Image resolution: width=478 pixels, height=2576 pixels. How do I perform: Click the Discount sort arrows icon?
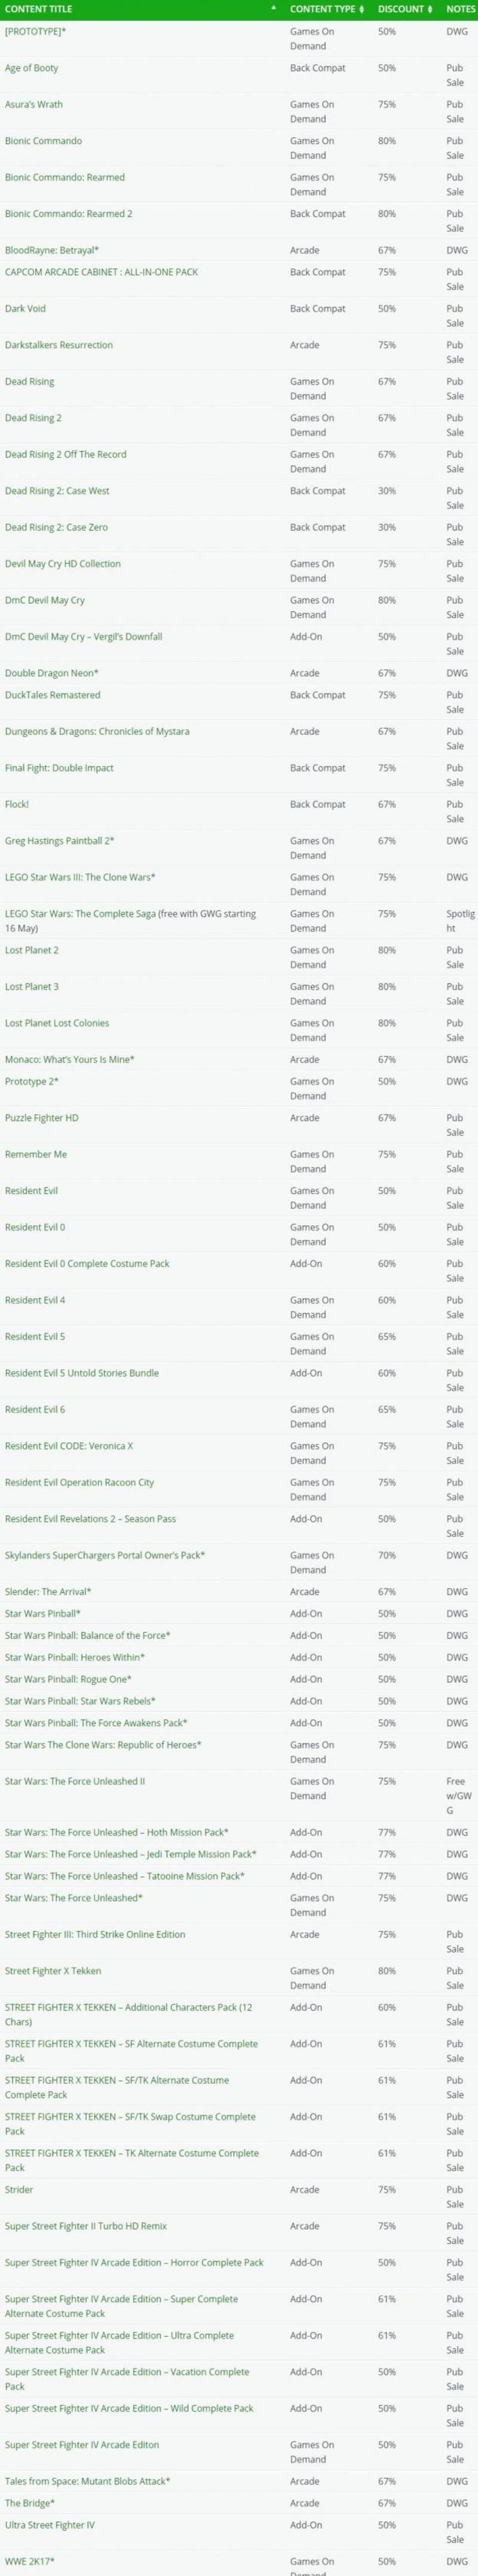click(429, 9)
